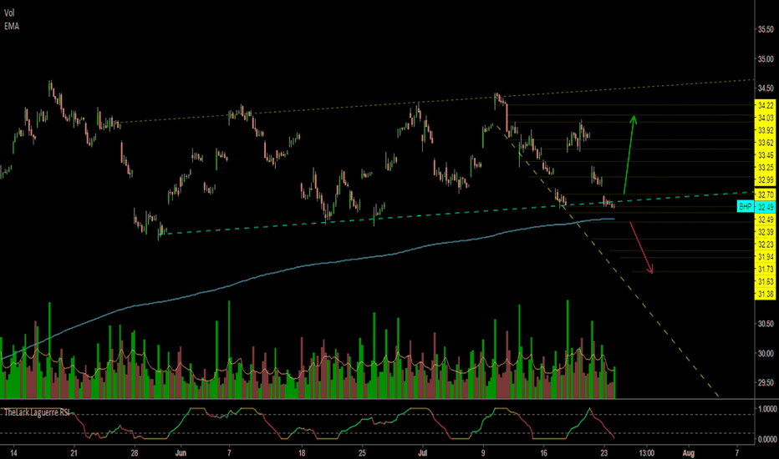Click the 35.00 price axis value
779x459 pixels.
click(766, 59)
